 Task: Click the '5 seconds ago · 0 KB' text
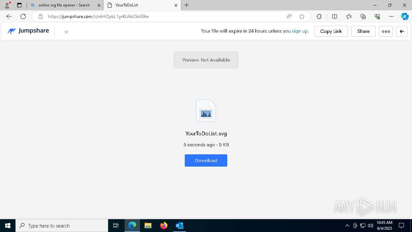[x=206, y=145]
